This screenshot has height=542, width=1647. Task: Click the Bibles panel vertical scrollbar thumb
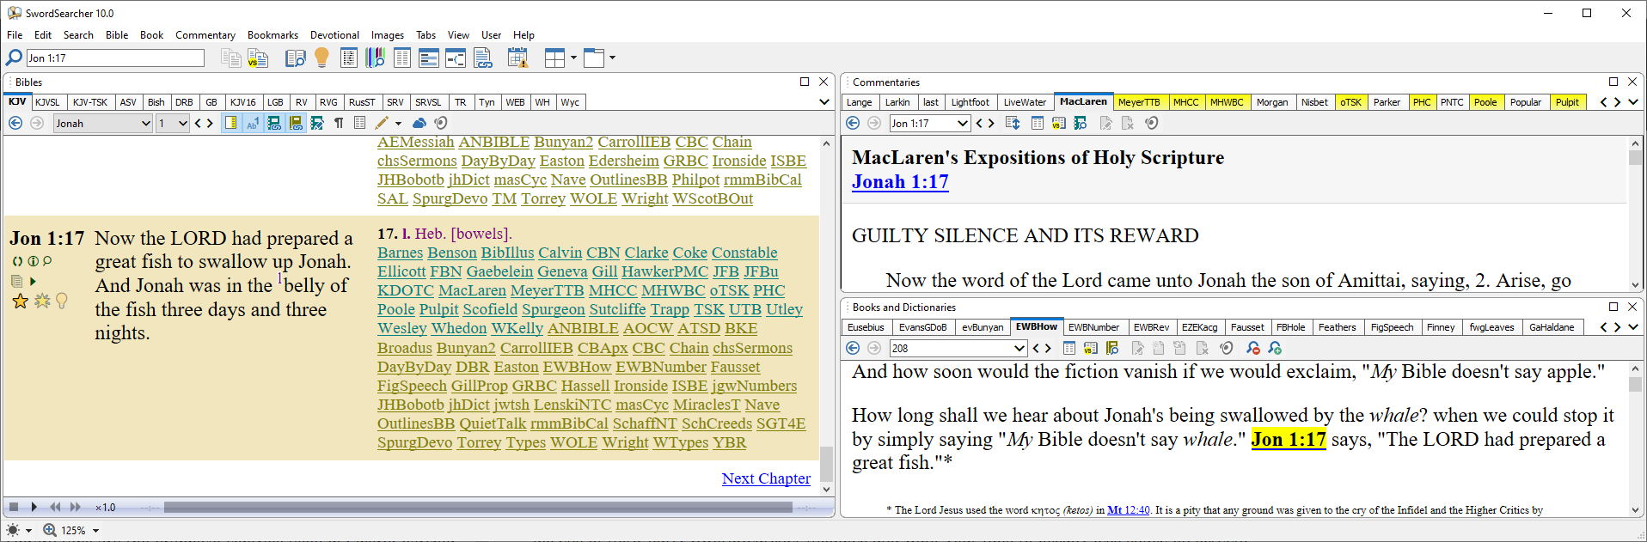point(826,465)
